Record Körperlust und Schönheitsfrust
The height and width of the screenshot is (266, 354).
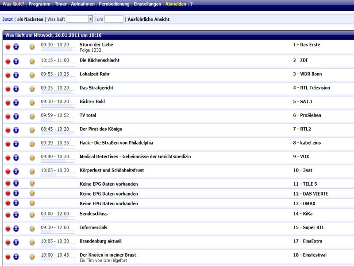point(8,172)
